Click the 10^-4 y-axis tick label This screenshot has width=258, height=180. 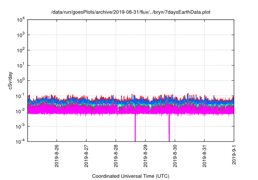tap(20, 141)
